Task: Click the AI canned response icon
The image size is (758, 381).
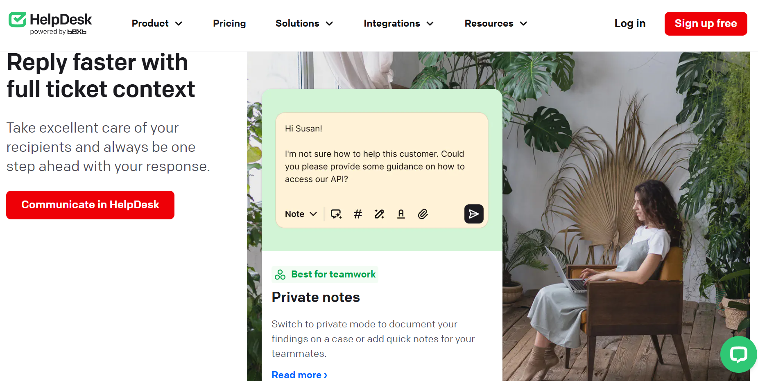Action: pyautogui.click(x=336, y=214)
